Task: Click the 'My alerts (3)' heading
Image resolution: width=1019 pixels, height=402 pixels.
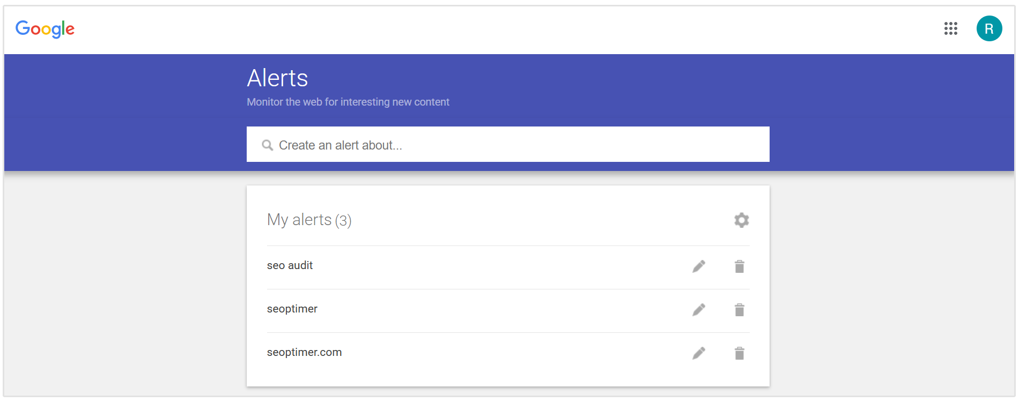Action: click(309, 220)
